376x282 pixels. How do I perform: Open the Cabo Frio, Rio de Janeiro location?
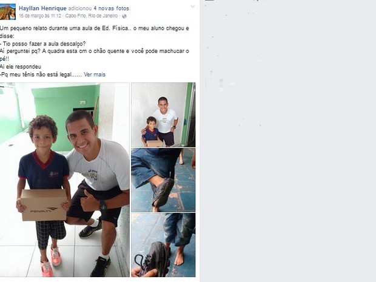tap(92, 16)
